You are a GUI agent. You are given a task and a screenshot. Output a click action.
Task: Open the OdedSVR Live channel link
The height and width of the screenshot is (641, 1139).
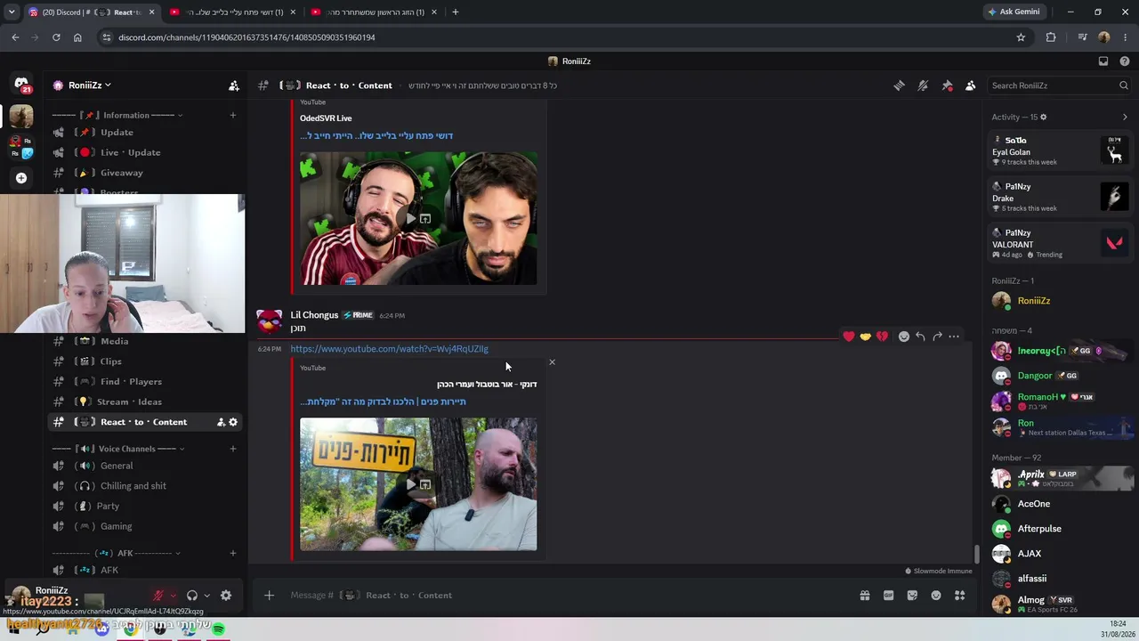click(x=326, y=118)
